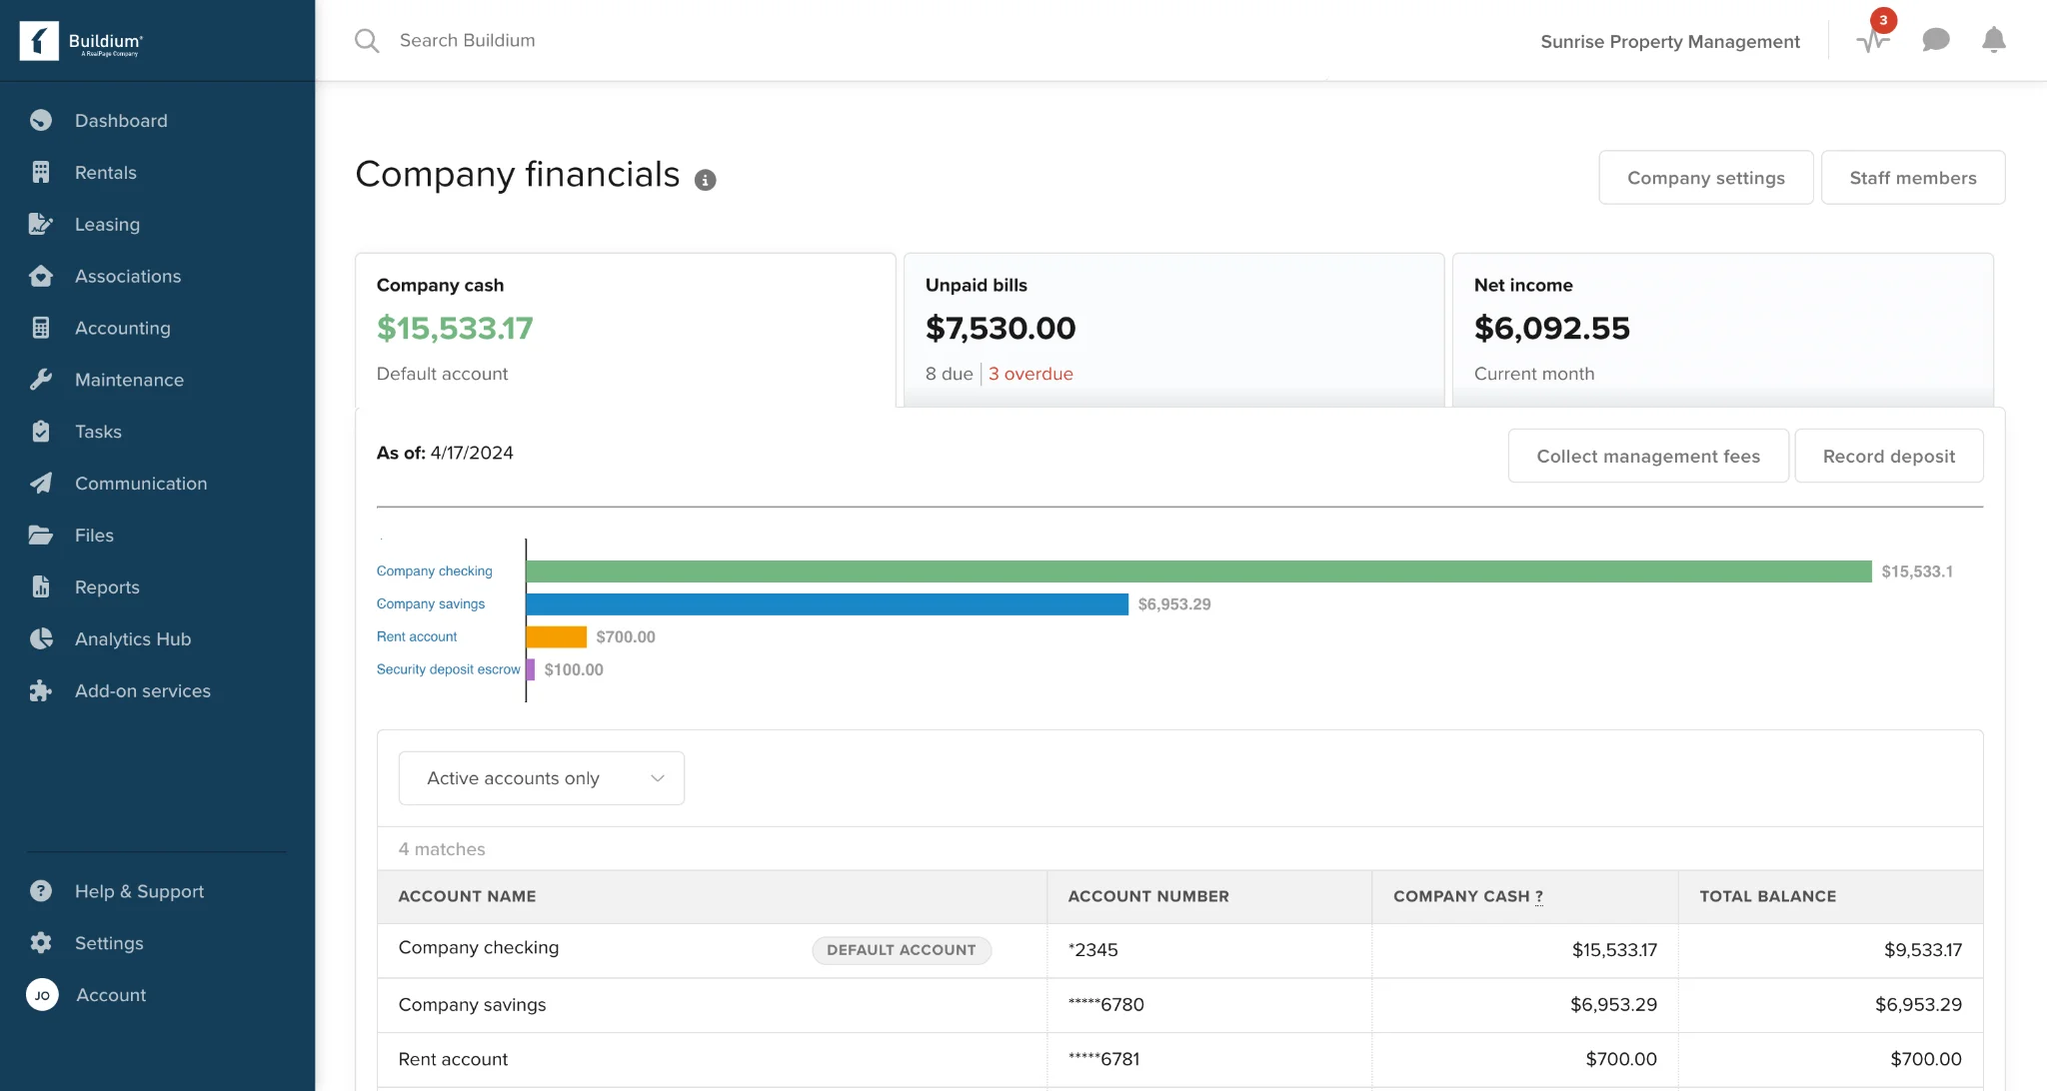This screenshot has height=1091, width=2047.
Task: Switch to the Net income card
Action: (1723, 328)
